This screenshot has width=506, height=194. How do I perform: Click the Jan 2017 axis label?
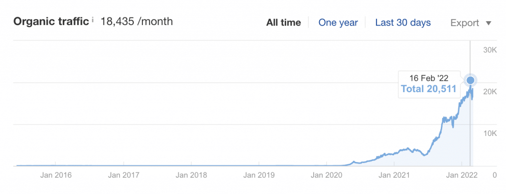coord(124,175)
